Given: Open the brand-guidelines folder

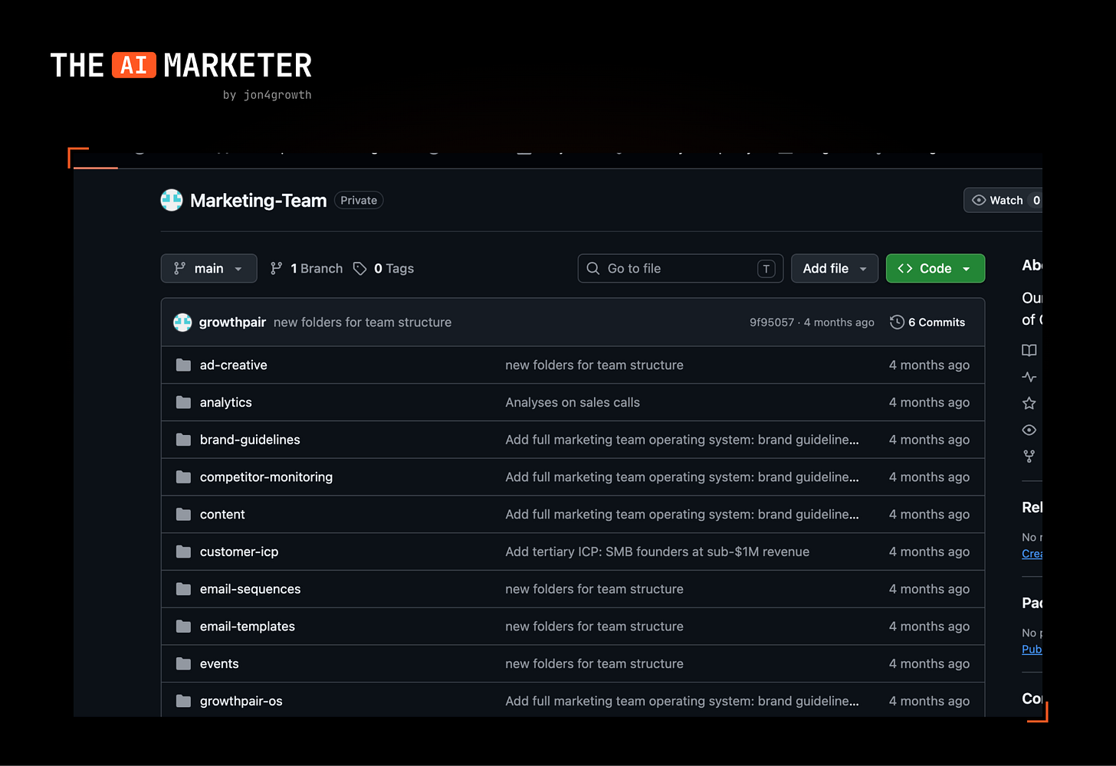Looking at the screenshot, I should pos(250,440).
